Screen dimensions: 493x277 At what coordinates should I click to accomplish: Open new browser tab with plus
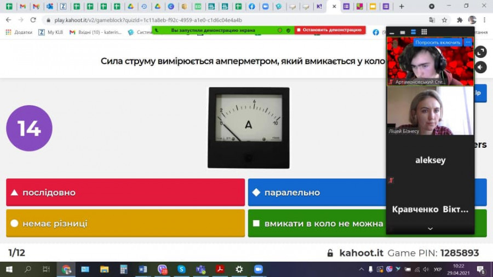click(402, 6)
